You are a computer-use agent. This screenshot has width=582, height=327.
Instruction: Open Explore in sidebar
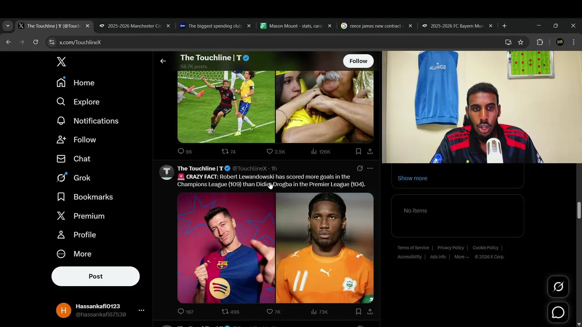tap(78, 102)
